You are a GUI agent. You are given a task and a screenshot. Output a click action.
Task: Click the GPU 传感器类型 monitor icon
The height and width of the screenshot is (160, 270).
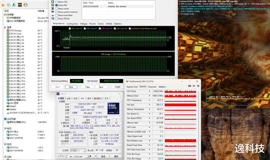8,21
